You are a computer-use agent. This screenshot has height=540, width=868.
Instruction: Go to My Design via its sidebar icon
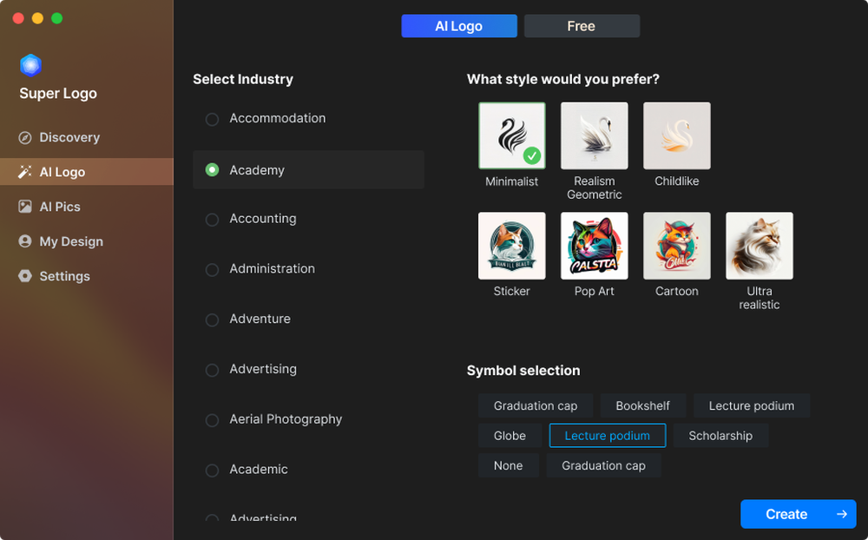click(25, 241)
